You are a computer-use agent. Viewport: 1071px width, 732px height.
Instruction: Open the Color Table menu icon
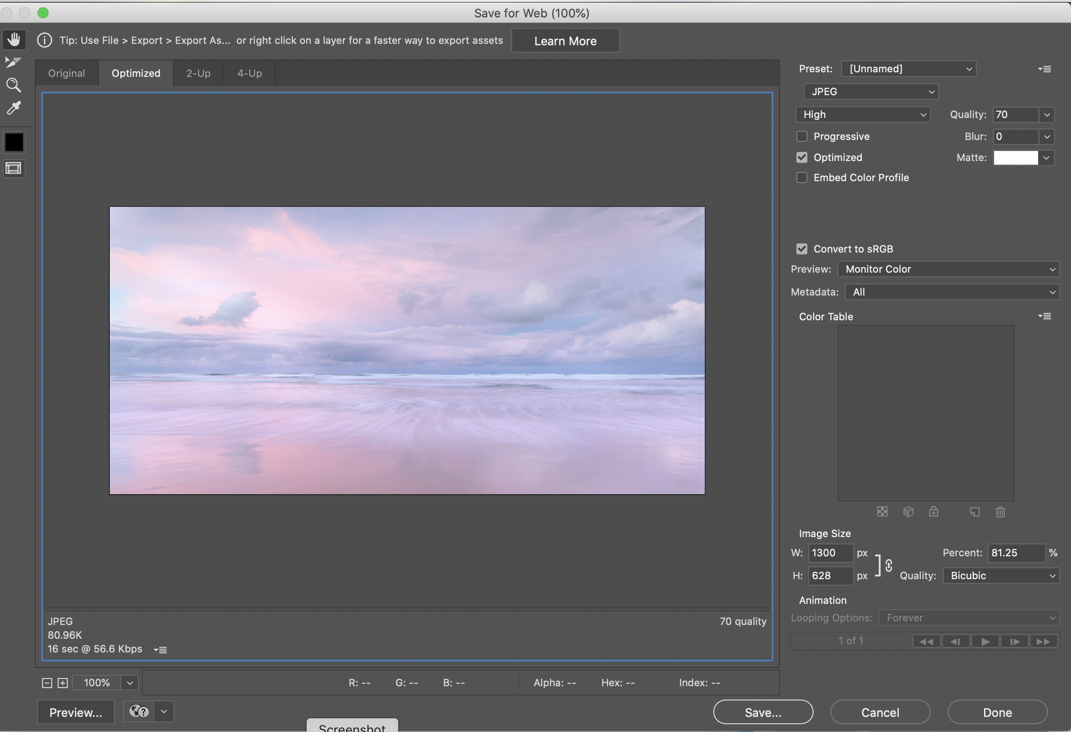(1045, 316)
